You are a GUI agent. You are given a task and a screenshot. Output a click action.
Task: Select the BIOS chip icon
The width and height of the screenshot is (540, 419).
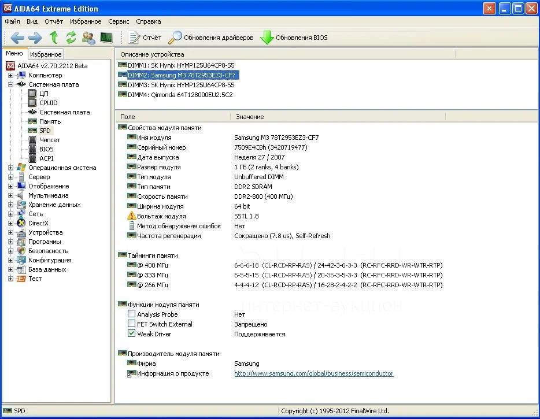32,149
